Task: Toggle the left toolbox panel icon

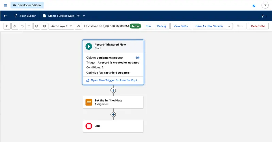Action: [x=7, y=26]
